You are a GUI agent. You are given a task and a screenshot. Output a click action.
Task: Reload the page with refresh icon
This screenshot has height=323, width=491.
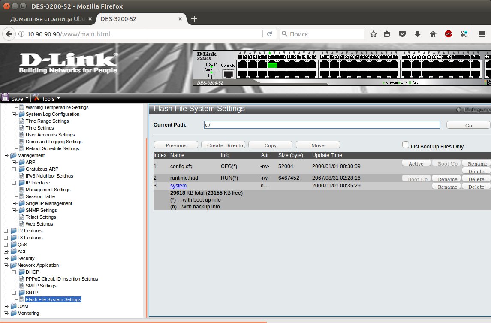(x=269, y=34)
